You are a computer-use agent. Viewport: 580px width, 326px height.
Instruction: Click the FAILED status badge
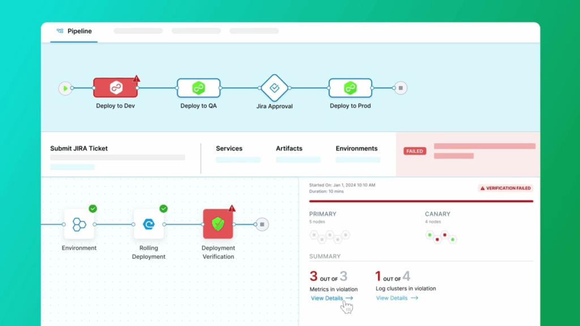pyautogui.click(x=415, y=151)
